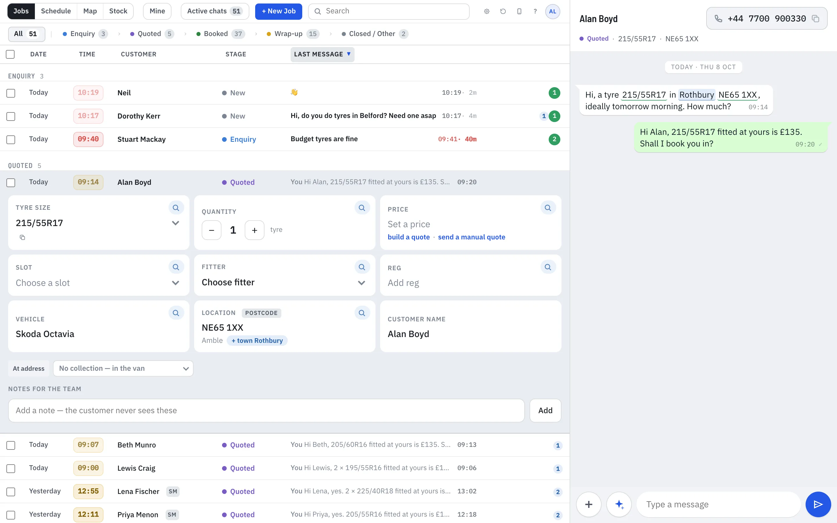Click the mobile device icon
This screenshot has height=523, width=837.
point(519,11)
